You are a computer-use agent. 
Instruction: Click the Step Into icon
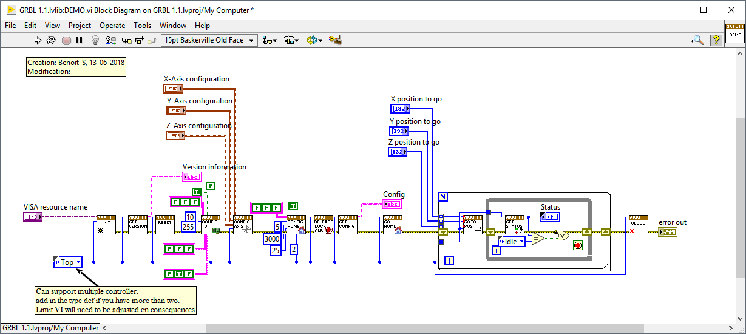(x=126, y=40)
